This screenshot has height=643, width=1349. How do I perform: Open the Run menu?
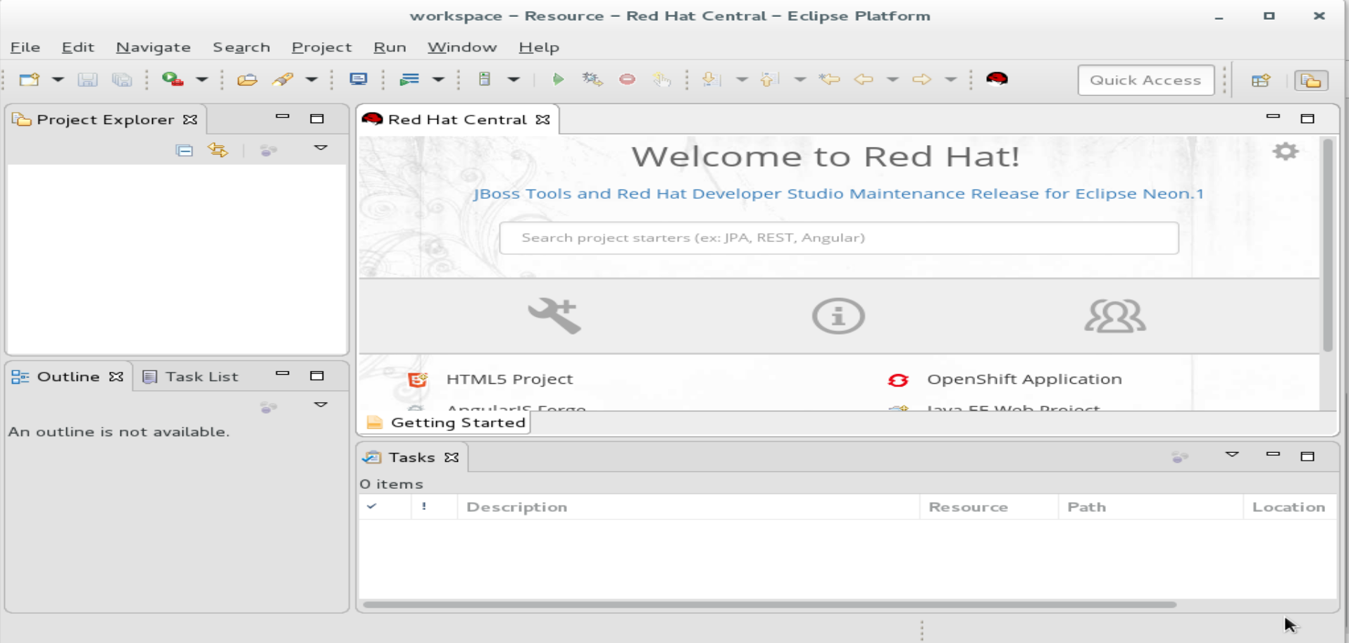pos(390,47)
